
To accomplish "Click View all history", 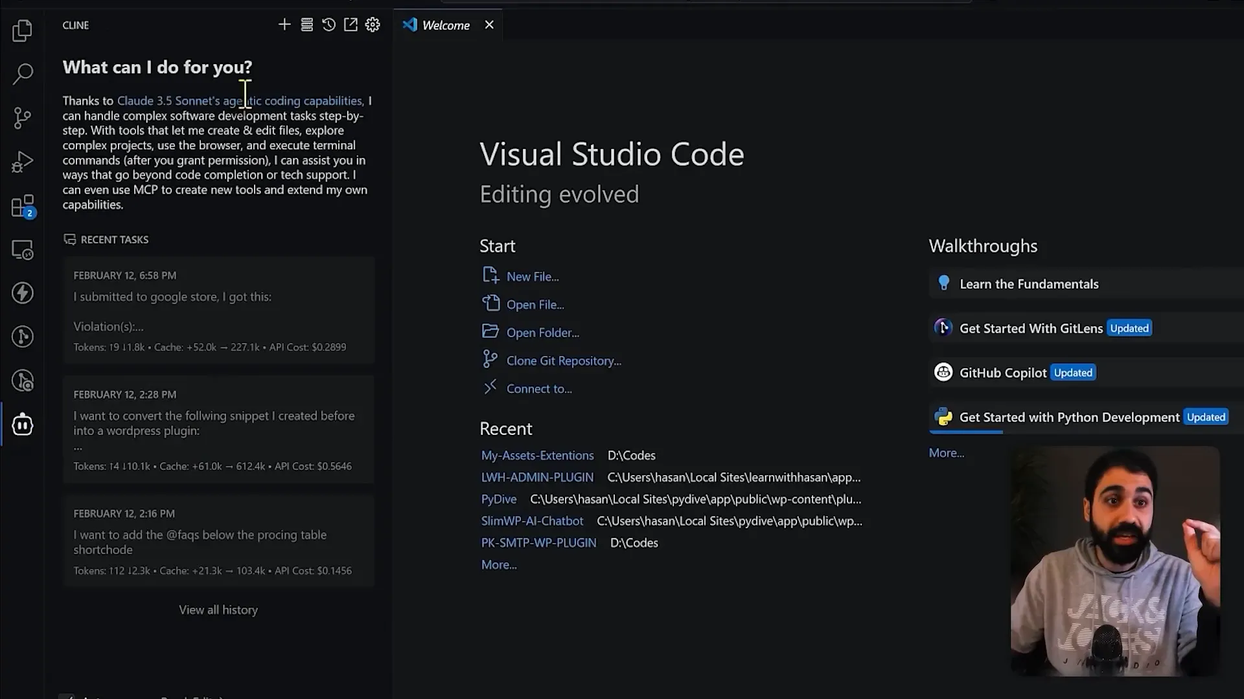I will (x=218, y=610).
